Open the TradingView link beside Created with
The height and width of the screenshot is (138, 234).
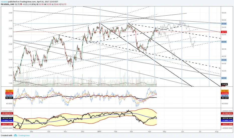24,135
